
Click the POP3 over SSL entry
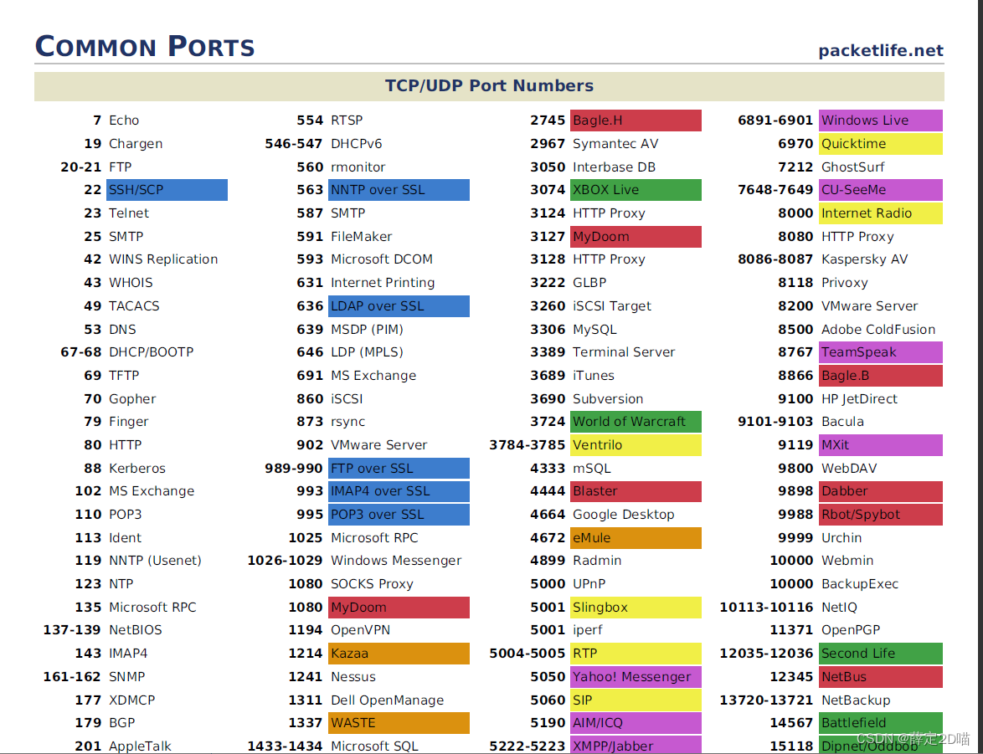tap(399, 515)
